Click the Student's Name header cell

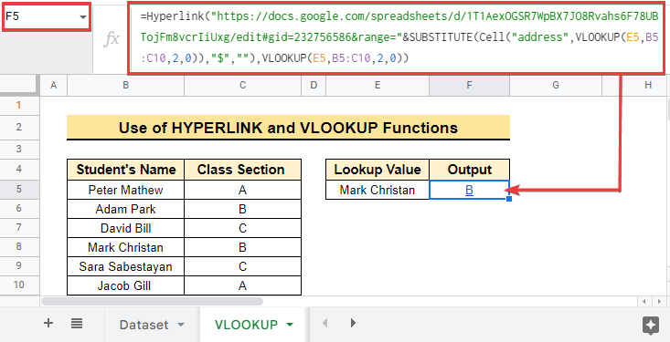point(125,170)
